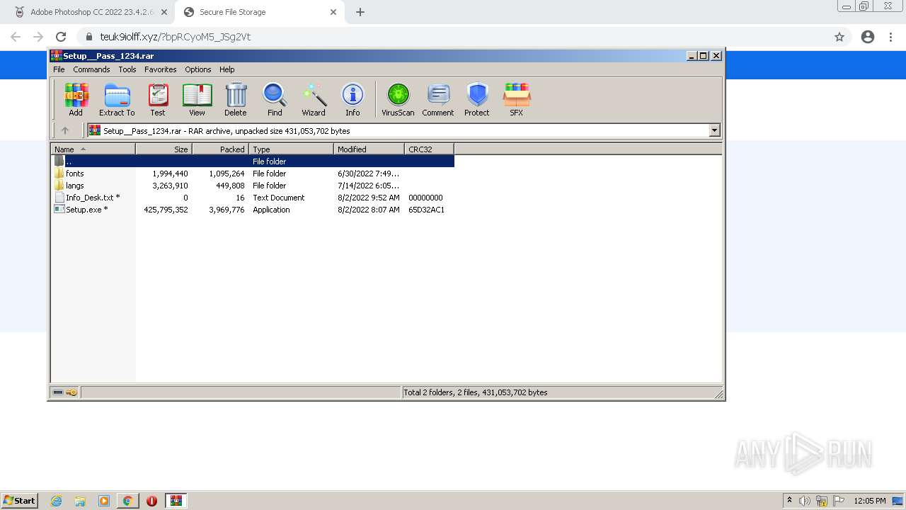Open the Windows Start menu
The image size is (906, 510).
tap(20, 501)
